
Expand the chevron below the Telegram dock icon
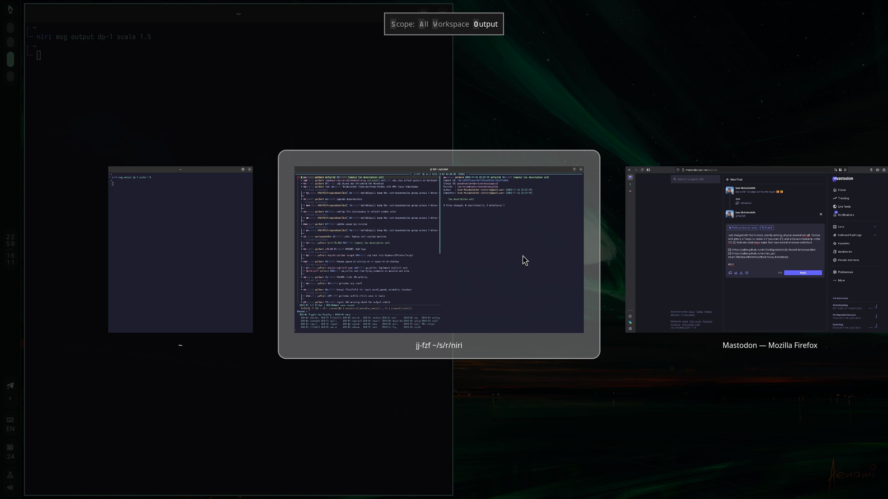(x=10, y=399)
